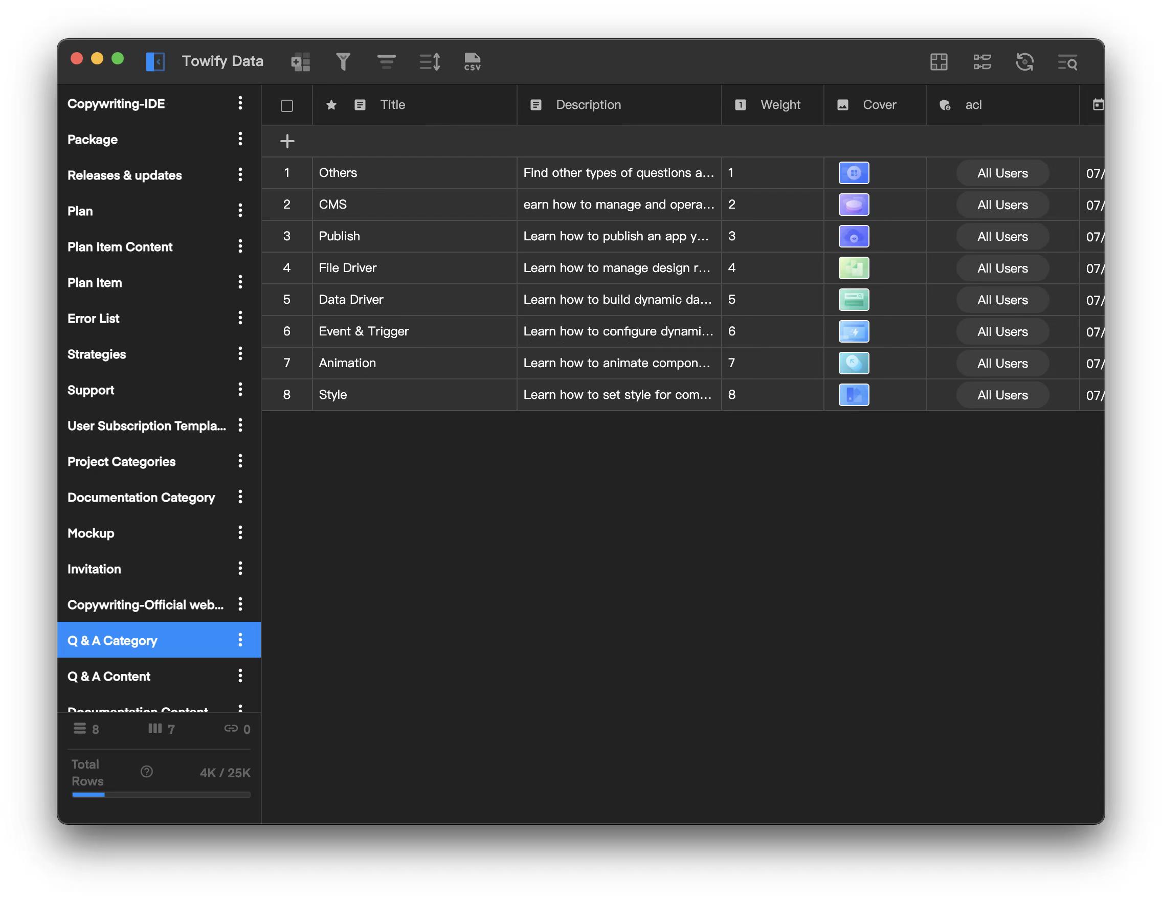Open the Project Categories table

[x=159, y=462]
